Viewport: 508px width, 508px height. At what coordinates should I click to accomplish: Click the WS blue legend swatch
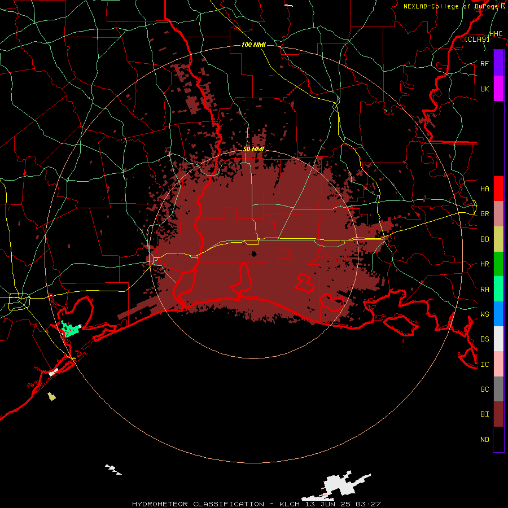coord(498,314)
